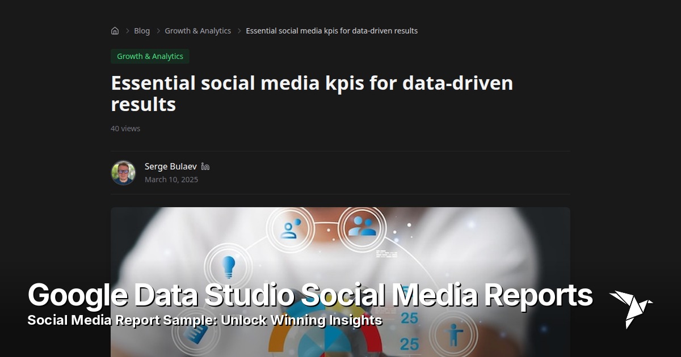Select the green Growth & Analytics tag
Image resolution: width=681 pixels, height=357 pixels.
click(x=150, y=56)
